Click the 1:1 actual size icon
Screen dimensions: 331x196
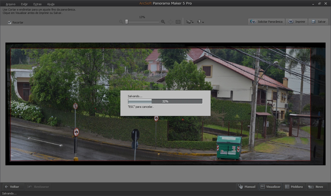[178, 22]
